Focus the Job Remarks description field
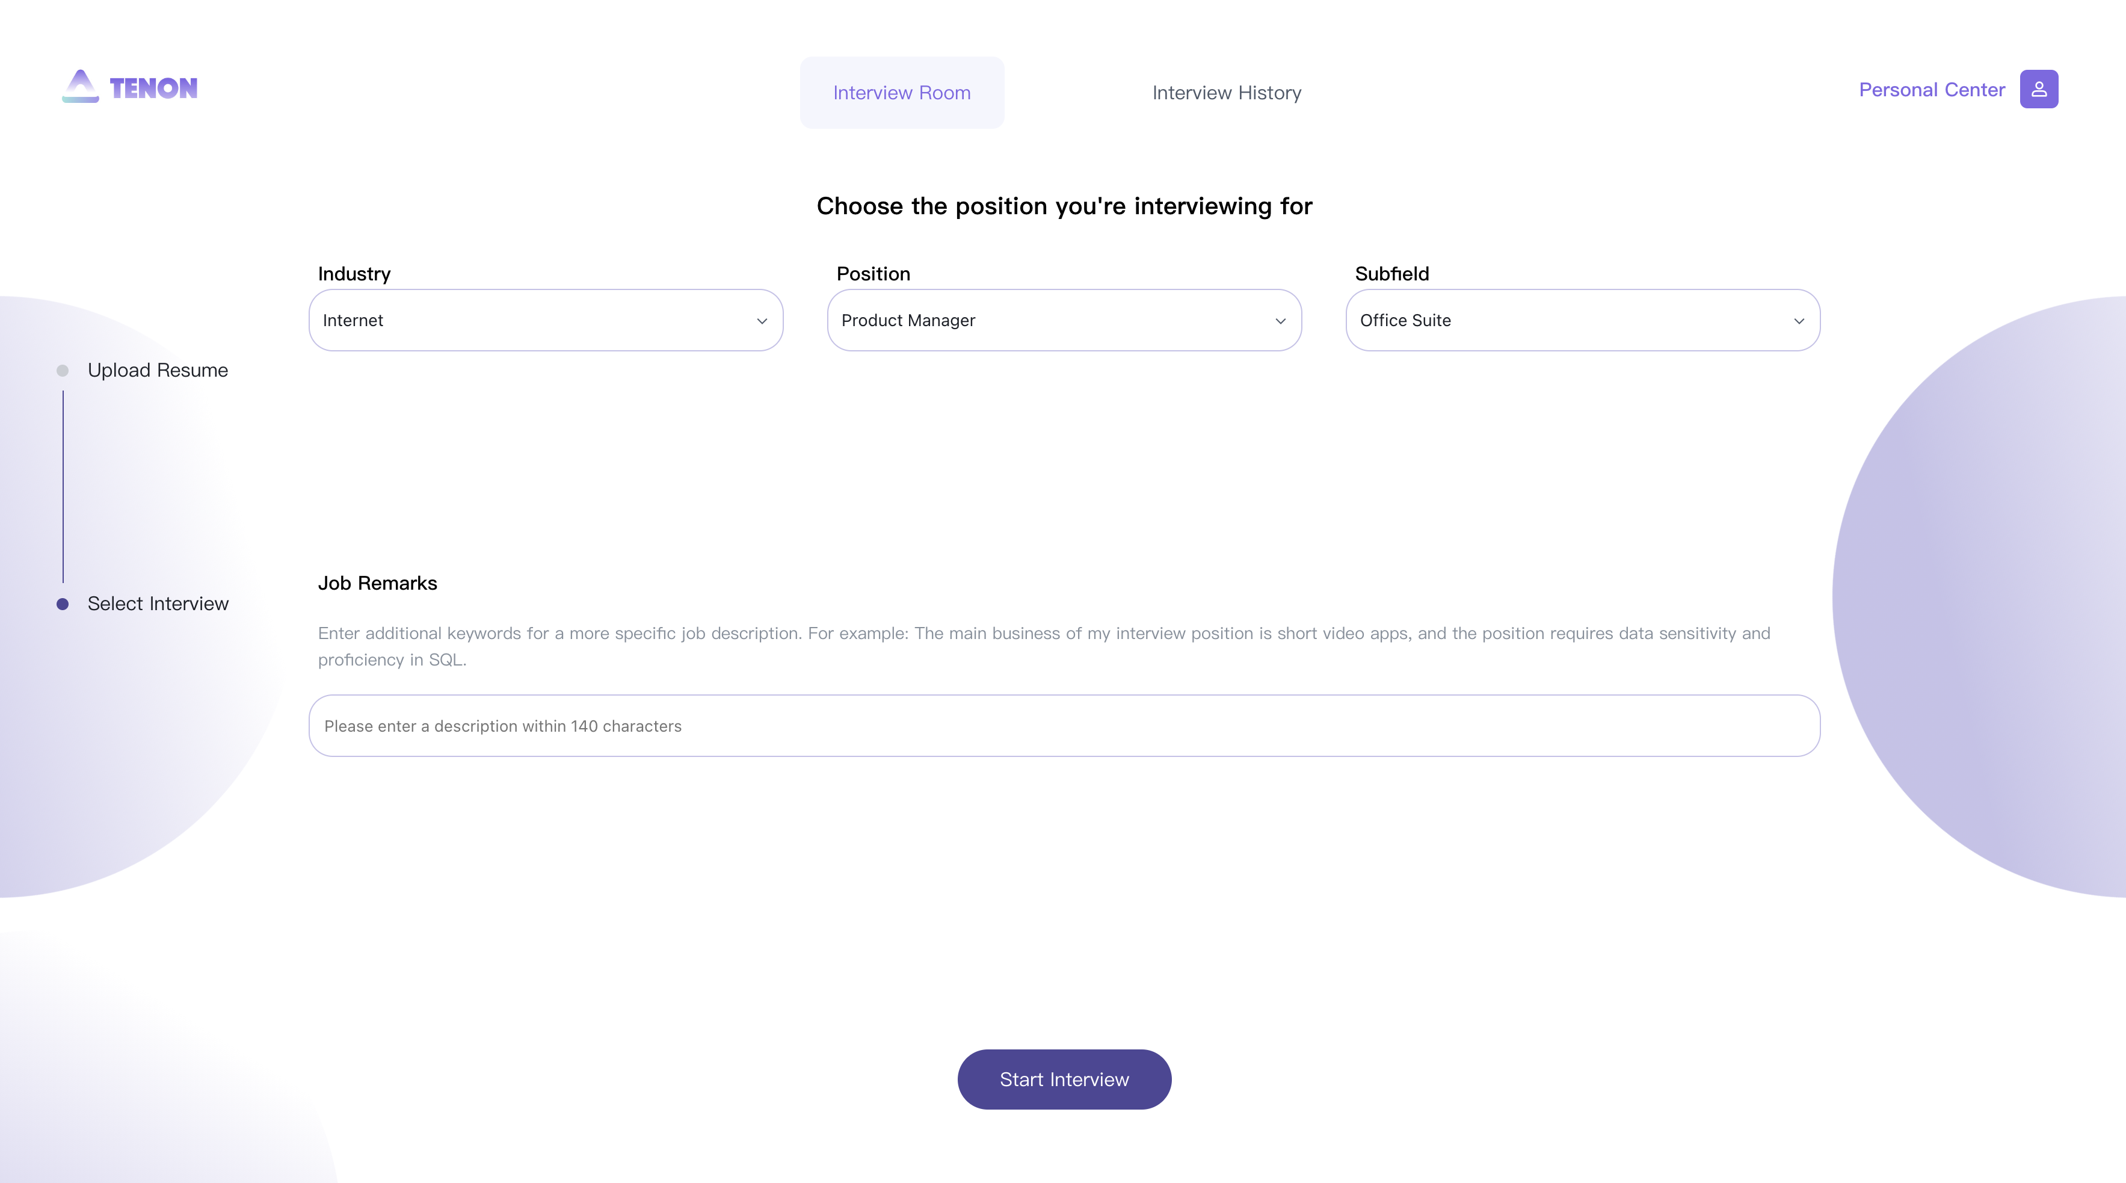 coord(1064,726)
